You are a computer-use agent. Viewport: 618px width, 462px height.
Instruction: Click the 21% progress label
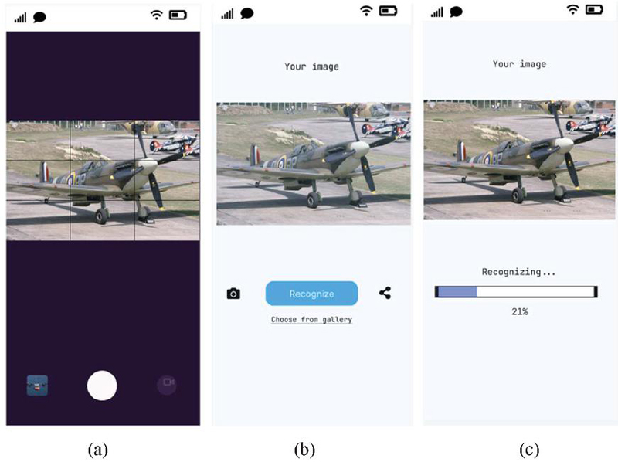click(x=519, y=311)
